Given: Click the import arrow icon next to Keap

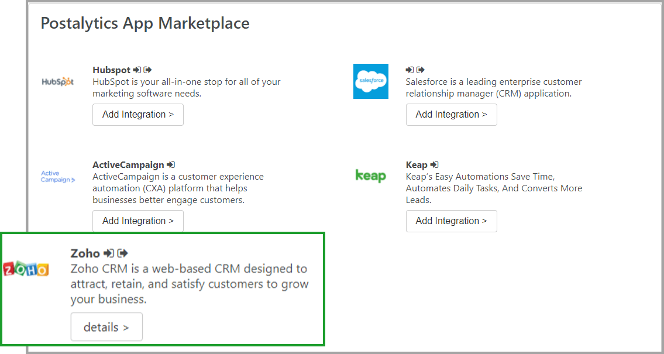Looking at the screenshot, I should (434, 163).
